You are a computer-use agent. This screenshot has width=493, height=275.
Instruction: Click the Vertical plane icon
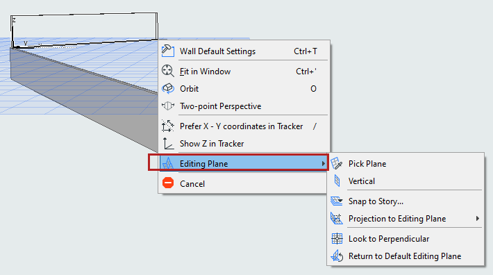(337, 181)
